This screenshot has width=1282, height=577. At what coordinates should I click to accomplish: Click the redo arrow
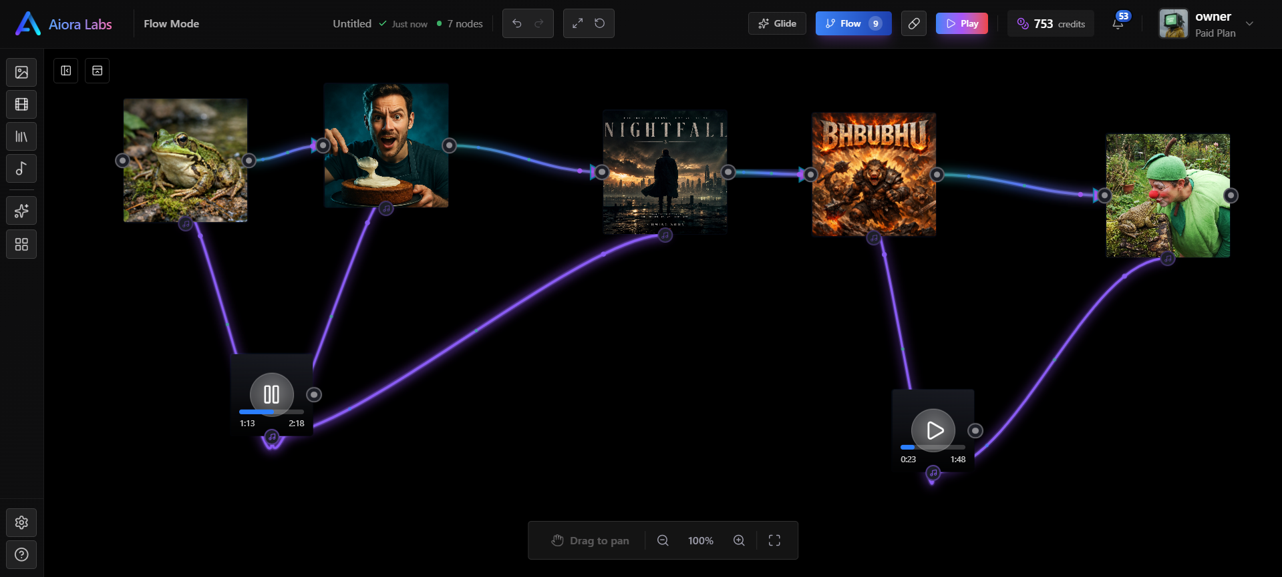click(539, 23)
